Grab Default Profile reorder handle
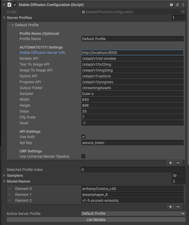This screenshot has width=189, height=225. click(9, 25)
